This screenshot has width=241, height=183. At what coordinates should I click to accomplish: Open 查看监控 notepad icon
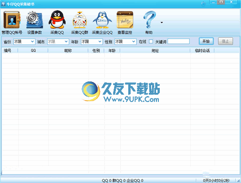pyautogui.click(x=125, y=20)
